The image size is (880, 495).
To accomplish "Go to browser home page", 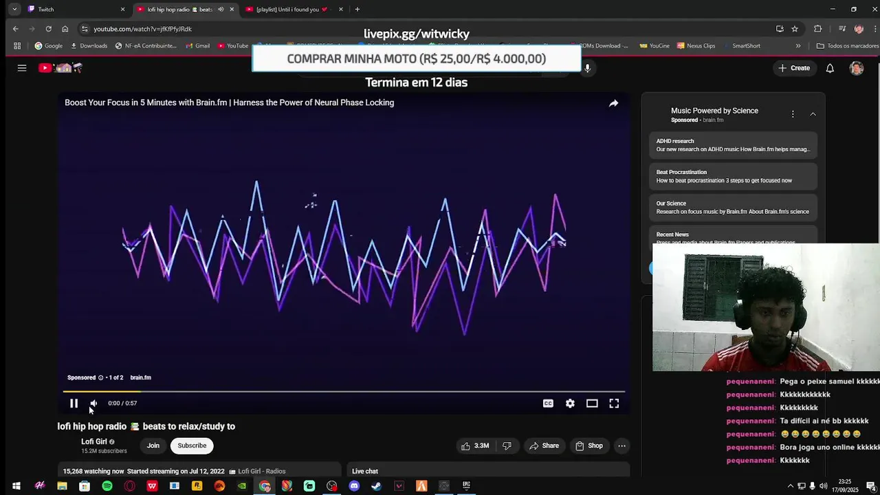I will click(x=65, y=29).
